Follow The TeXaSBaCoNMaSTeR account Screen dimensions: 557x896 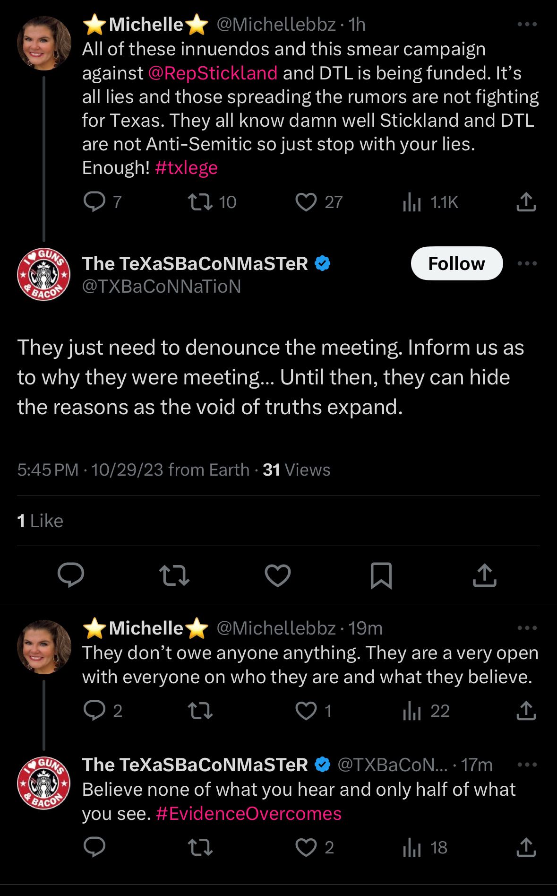(x=456, y=263)
